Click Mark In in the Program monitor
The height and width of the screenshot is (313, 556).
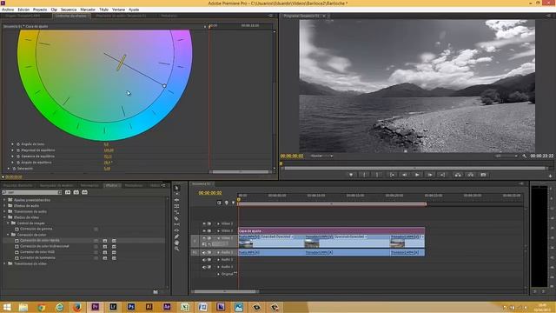(x=364, y=175)
